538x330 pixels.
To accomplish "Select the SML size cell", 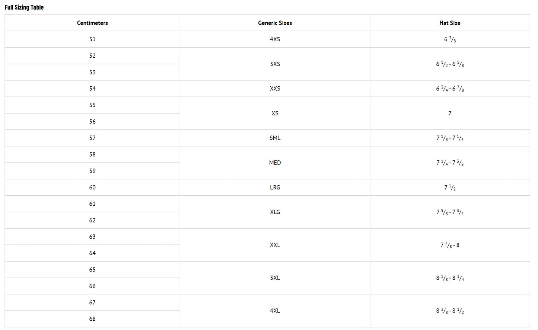I will click(x=275, y=138).
